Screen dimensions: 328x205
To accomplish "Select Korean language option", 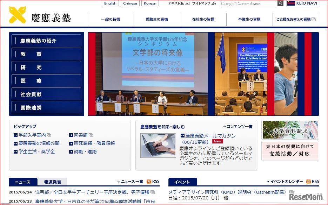I will click(x=150, y=3).
